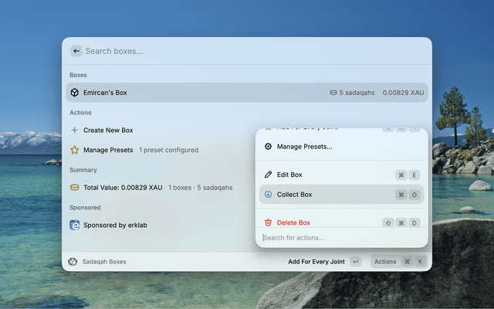Click the plus icon for Create New Box
Screen dimensions: 494x309
pyautogui.click(x=75, y=131)
